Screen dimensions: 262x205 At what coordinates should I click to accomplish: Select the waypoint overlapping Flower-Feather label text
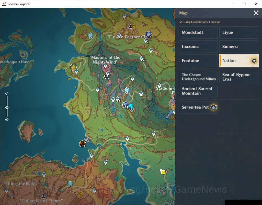point(119,36)
